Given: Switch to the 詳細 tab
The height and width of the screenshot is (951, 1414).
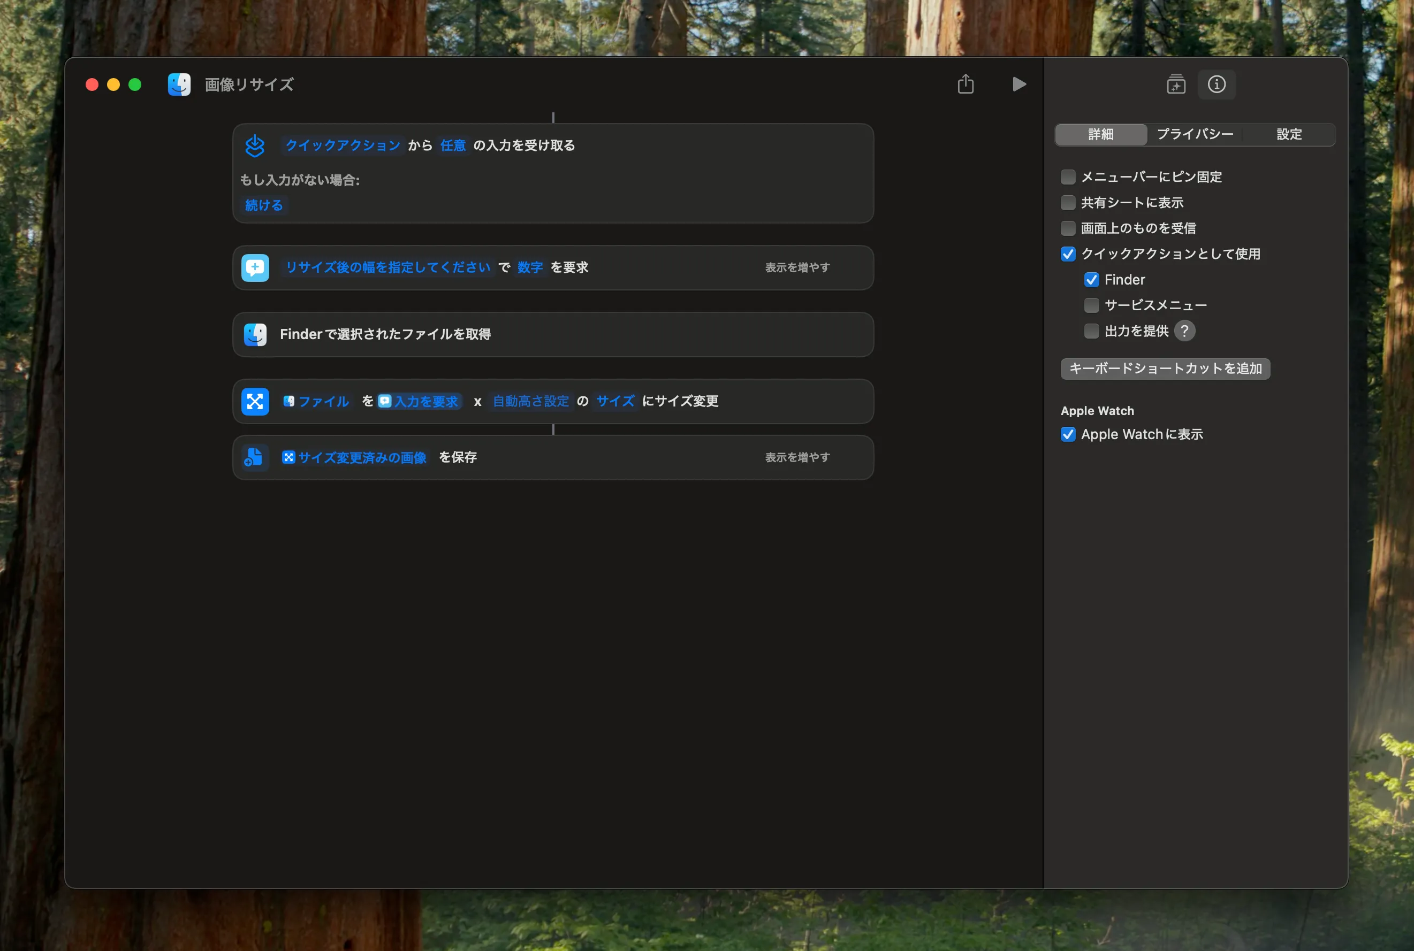Looking at the screenshot, I should pos(1101,135).
